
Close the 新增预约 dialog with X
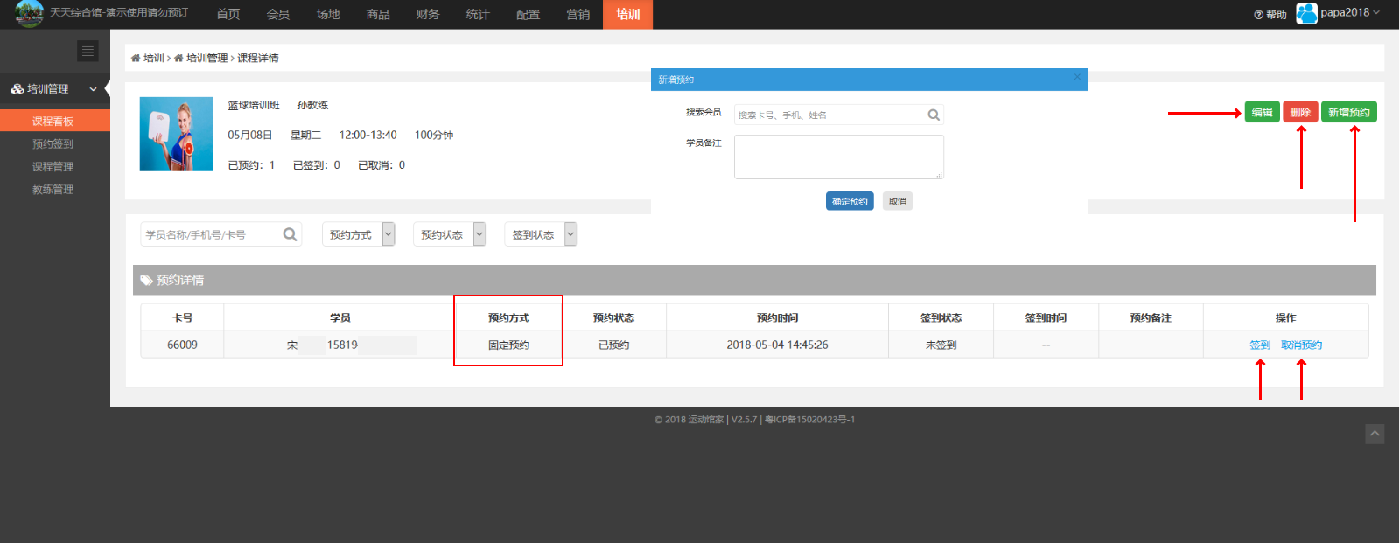point(1077,77)
